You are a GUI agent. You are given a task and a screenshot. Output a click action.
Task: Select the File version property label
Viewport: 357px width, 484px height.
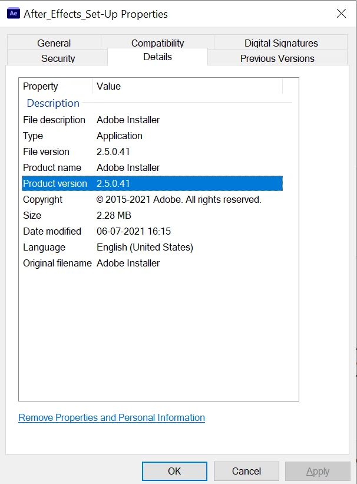pyautogui.click(x=46, y=152)
